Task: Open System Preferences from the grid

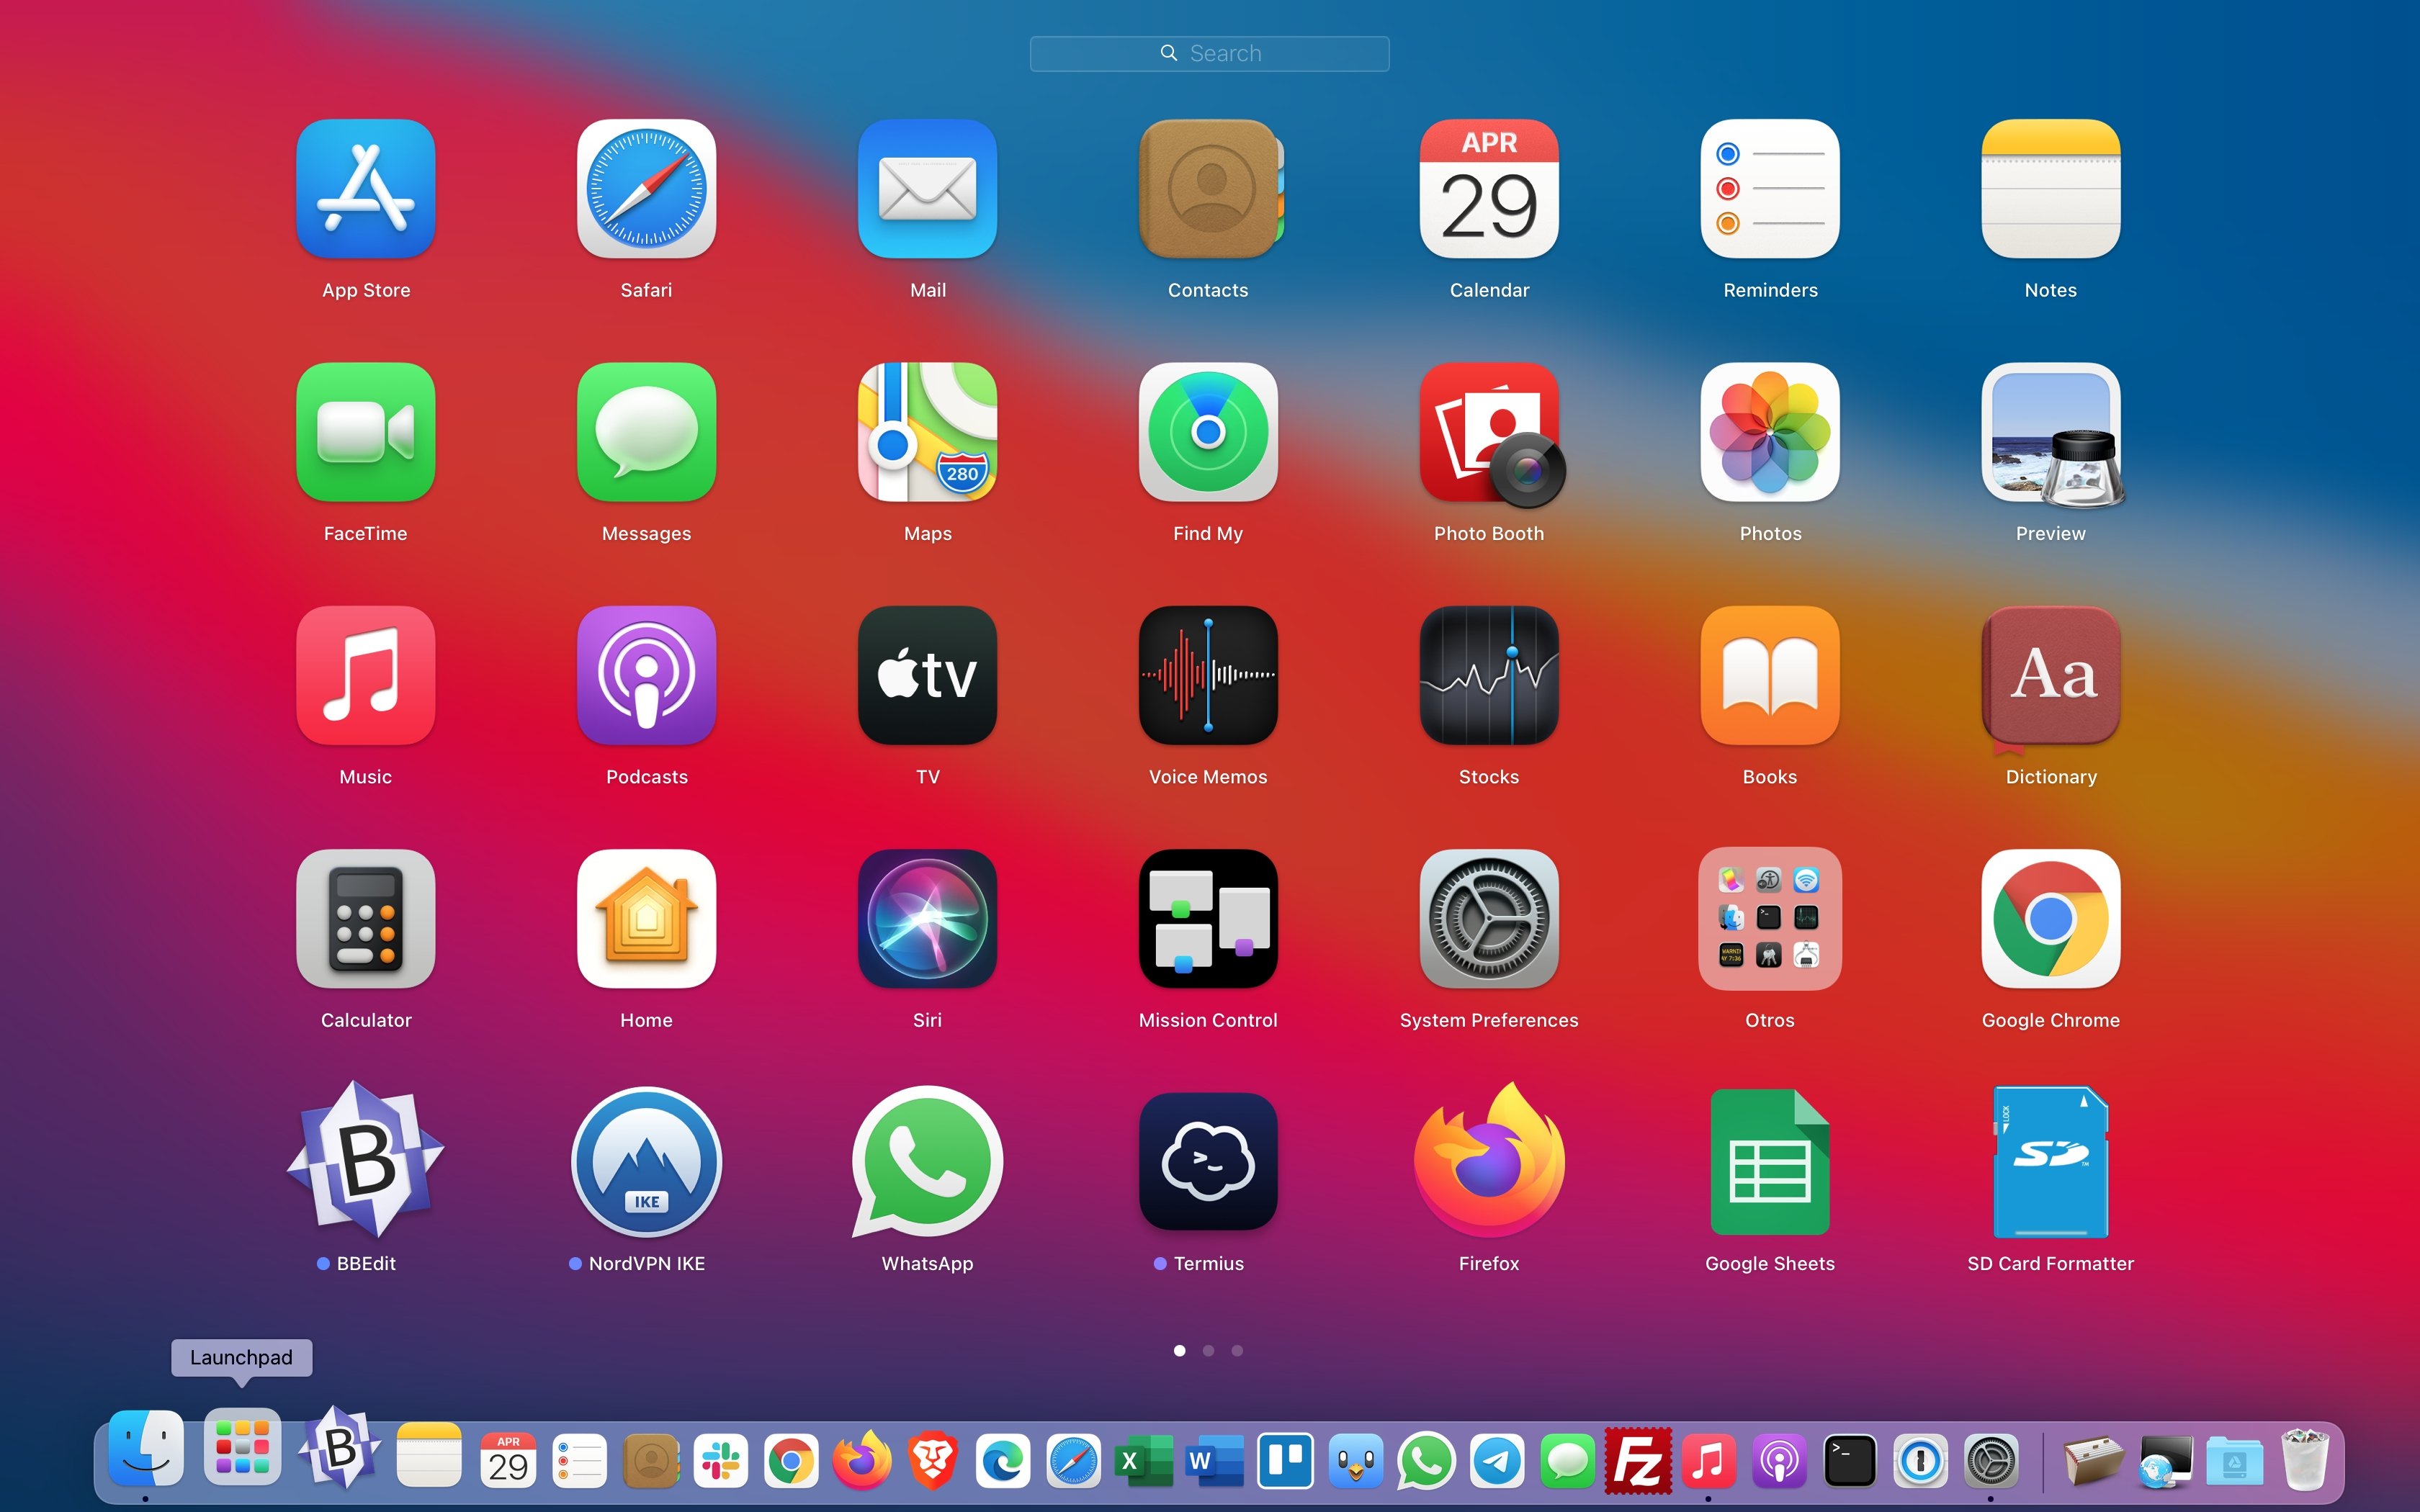Action: point(1488,918)
